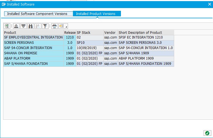Screen dimensions: 213x138
Task: Click SP Stack value SP10
Action: click(90, 43)
